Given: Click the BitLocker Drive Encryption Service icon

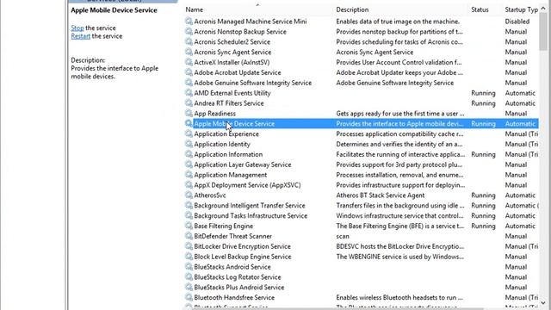Looking at the screenshot, I should pyautogui.click(x=189, y=245).
